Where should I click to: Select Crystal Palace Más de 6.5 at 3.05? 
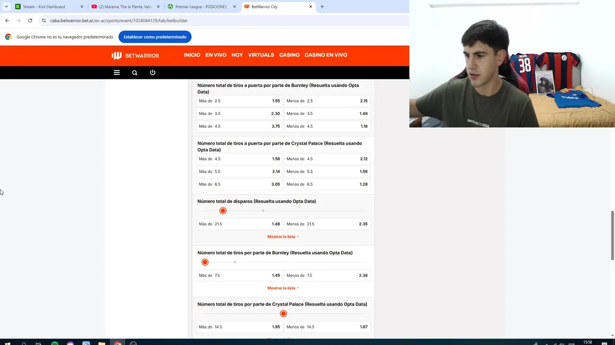[x=239, y=184]
